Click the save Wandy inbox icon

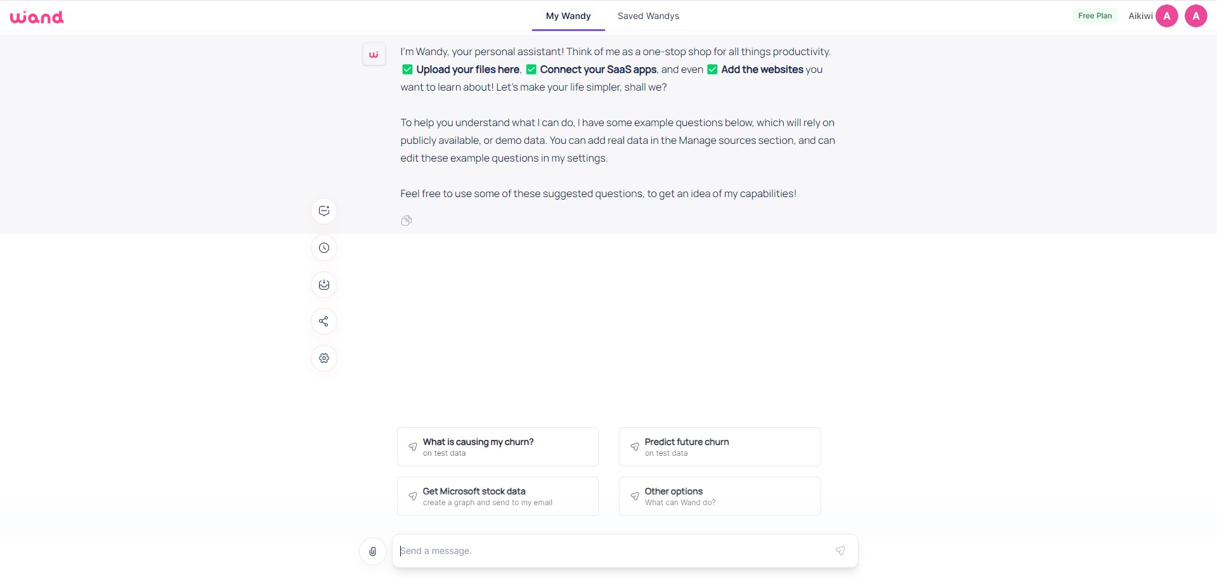click(x=324, y=285)
